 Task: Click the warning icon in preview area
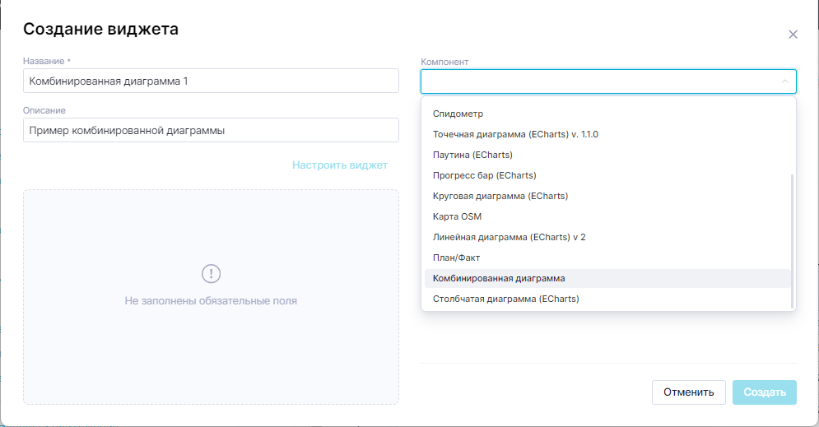pos(211,274)
